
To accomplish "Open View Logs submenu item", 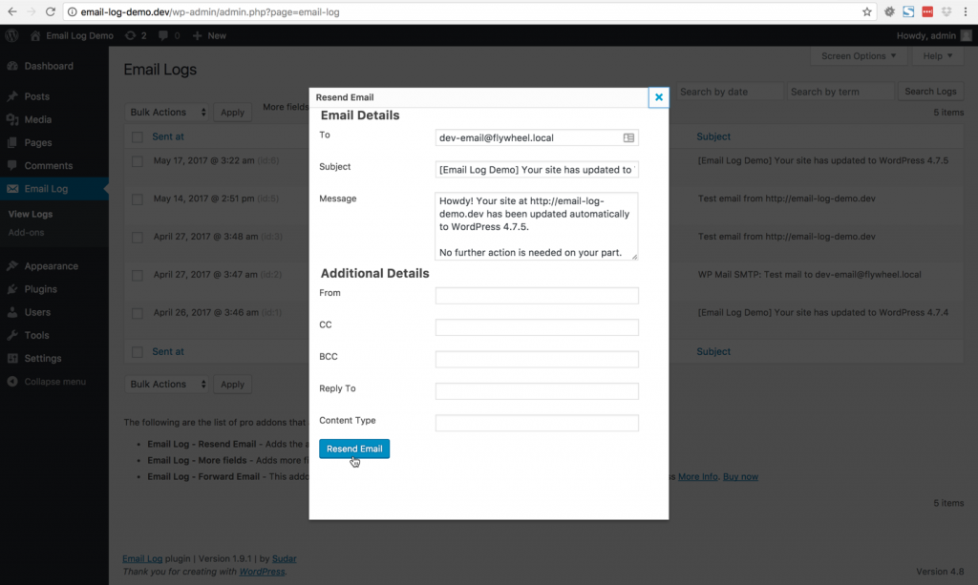I will click(31, 214).
